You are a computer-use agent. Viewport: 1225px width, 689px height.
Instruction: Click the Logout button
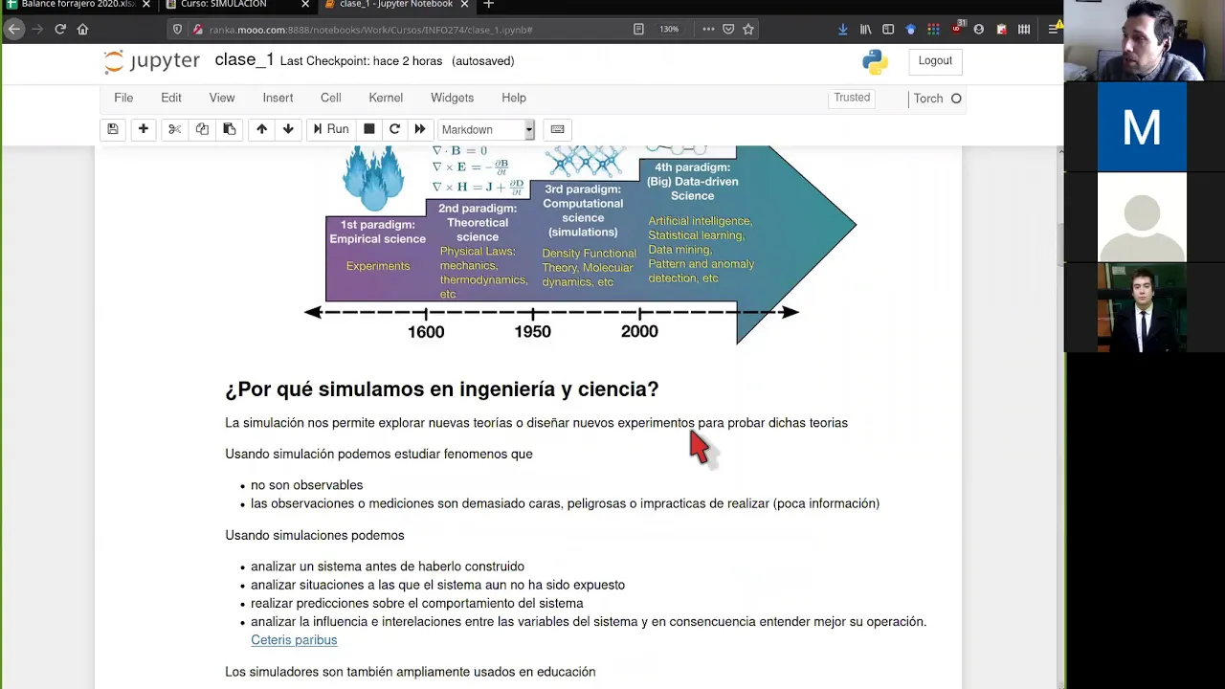pos(935,61)
